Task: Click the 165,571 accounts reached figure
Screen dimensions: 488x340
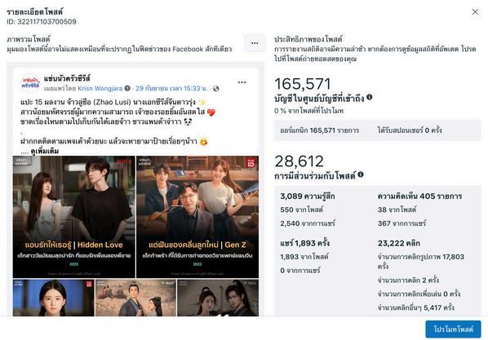Action: [302, 84]
